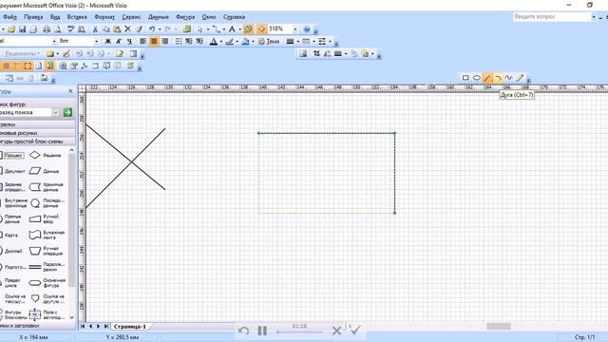Viewport: 608px width, 342px height.
Task: Open the Фигура menu
Action: pos(185,17)
